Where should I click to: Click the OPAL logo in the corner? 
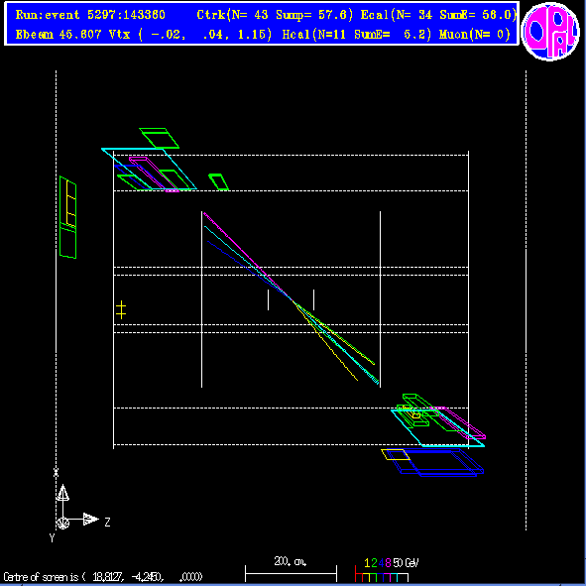[550, 32]
